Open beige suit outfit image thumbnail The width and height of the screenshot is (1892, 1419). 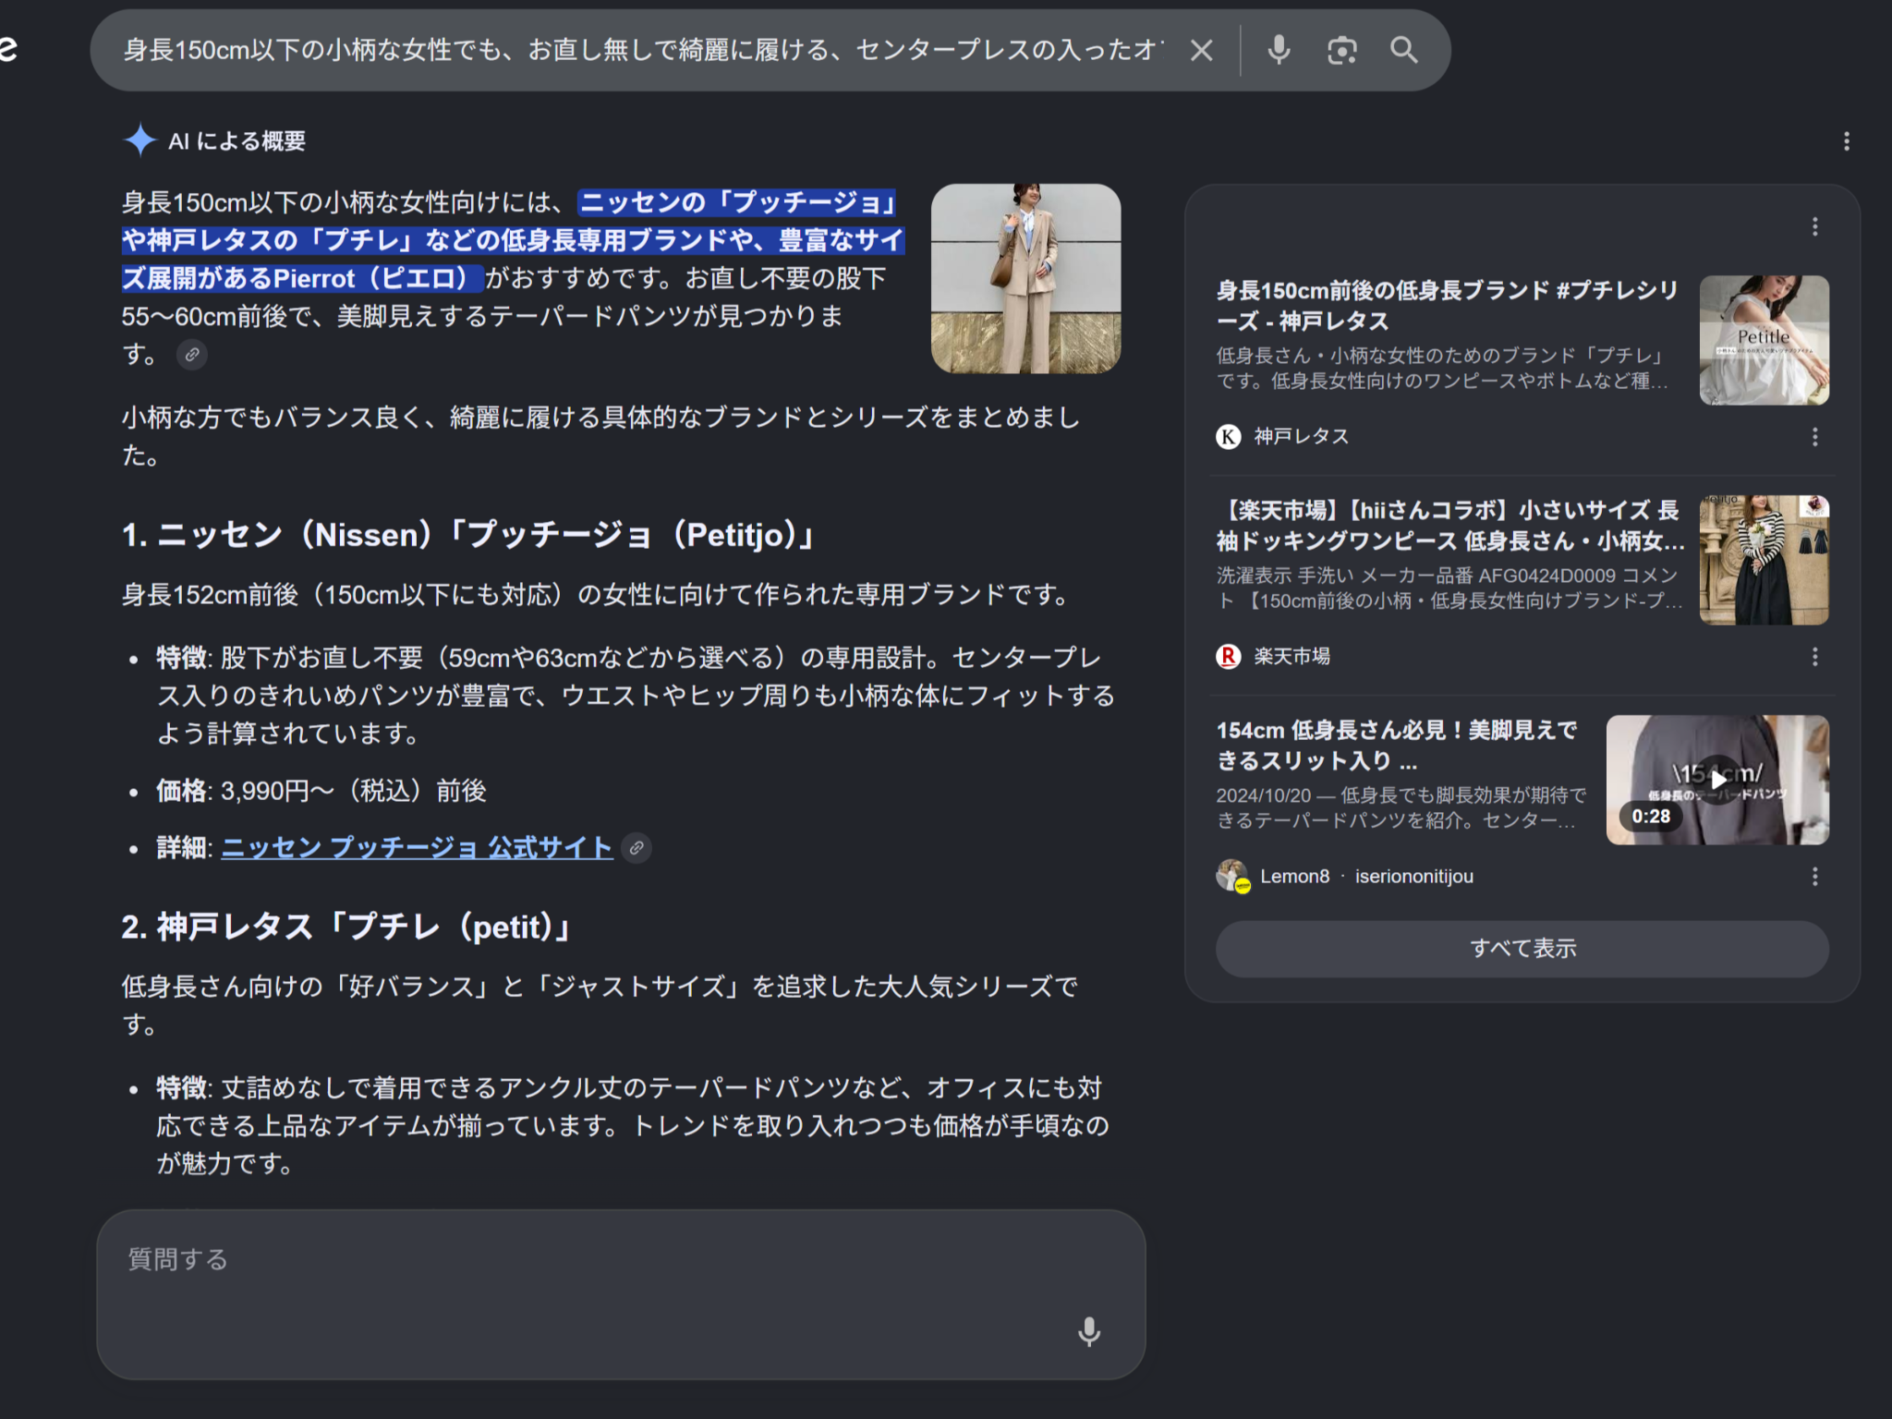[x=1025, y=278]
